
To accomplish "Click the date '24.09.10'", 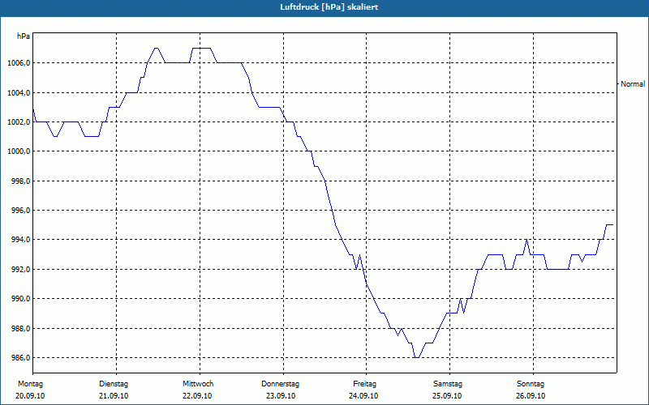I will [x=363, y=396].
